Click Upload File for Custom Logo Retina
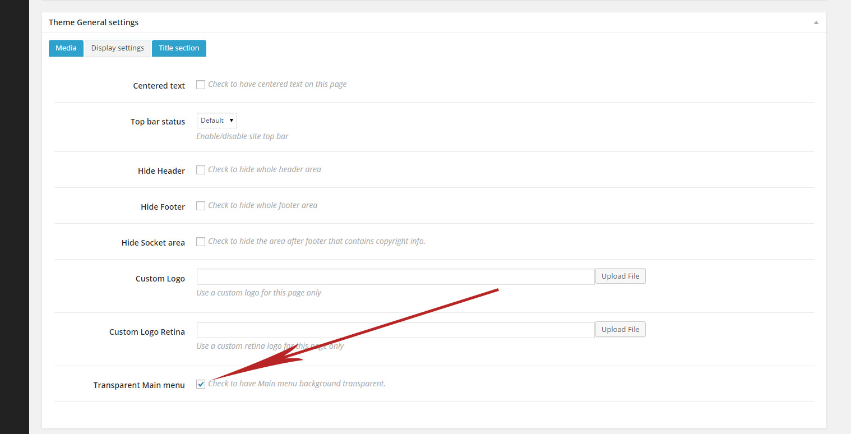851x434 pixels. [620, 330]
